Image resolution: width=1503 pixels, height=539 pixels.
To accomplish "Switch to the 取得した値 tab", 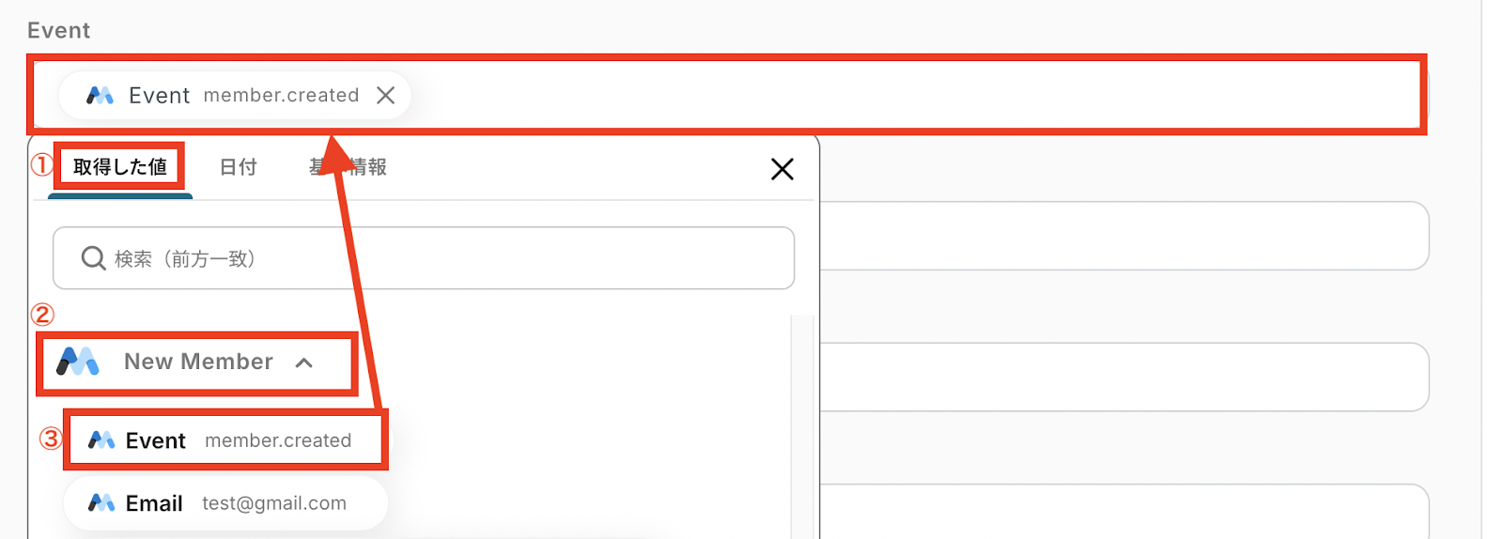I will (x=120, y=167).
